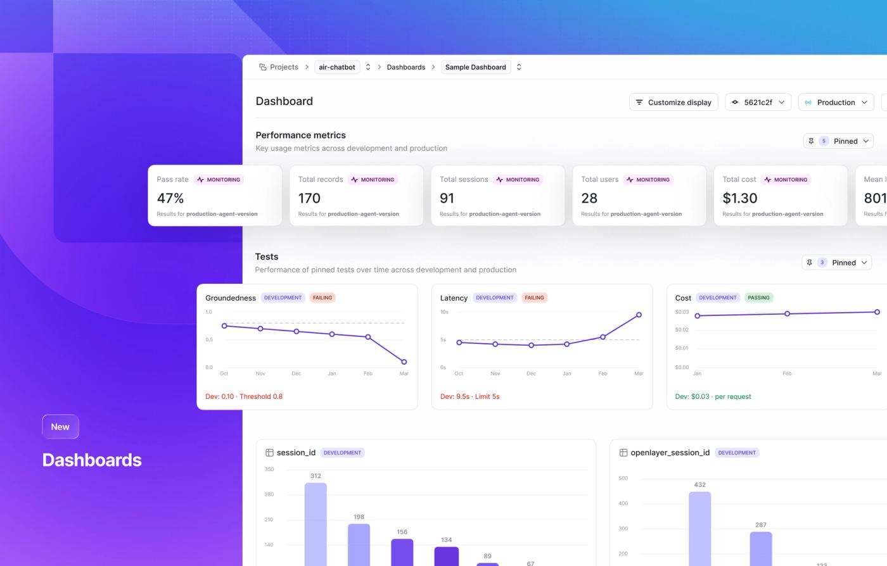Click the 156 bar in session_id chart
Image resolution: width=887 pixels, height=566 pixels.
(402, 552)
